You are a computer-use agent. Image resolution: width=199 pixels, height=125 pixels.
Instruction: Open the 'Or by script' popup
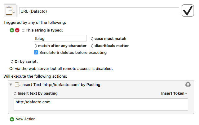pyautogui.click(x=24, y=62)
